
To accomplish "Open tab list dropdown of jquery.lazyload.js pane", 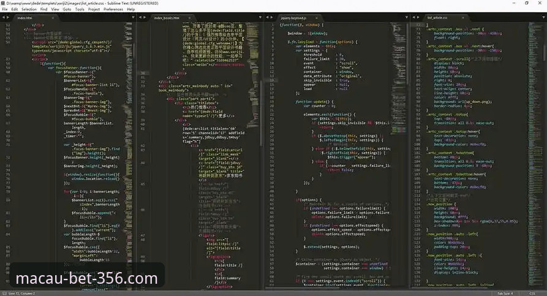I will tap(406, 17).
